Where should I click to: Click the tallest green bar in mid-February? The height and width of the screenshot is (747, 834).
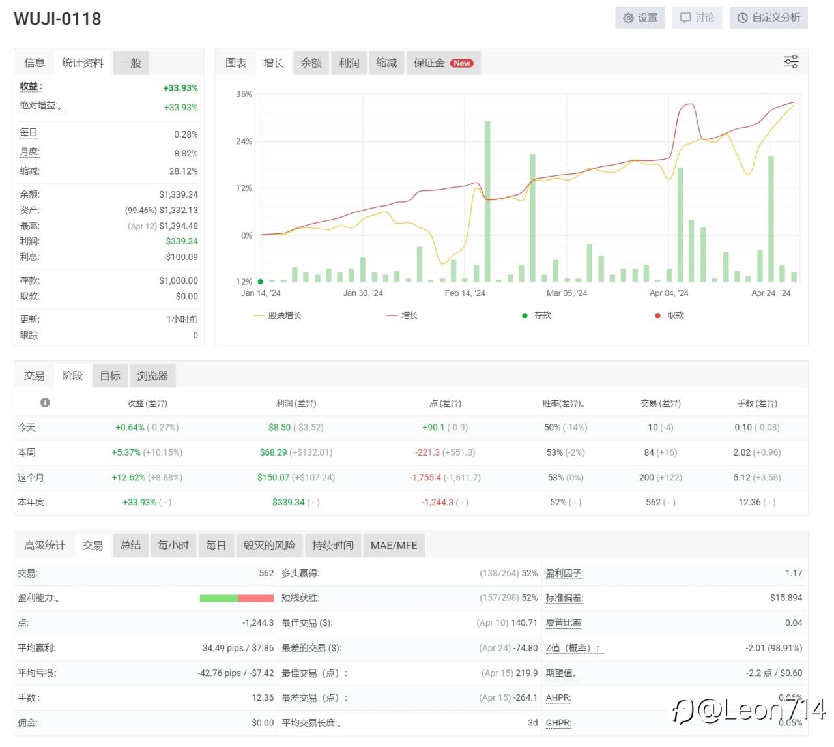[487, 201]
